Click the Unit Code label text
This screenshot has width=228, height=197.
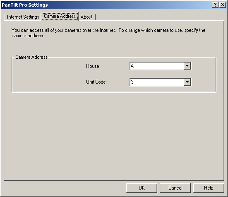point(96,82)
